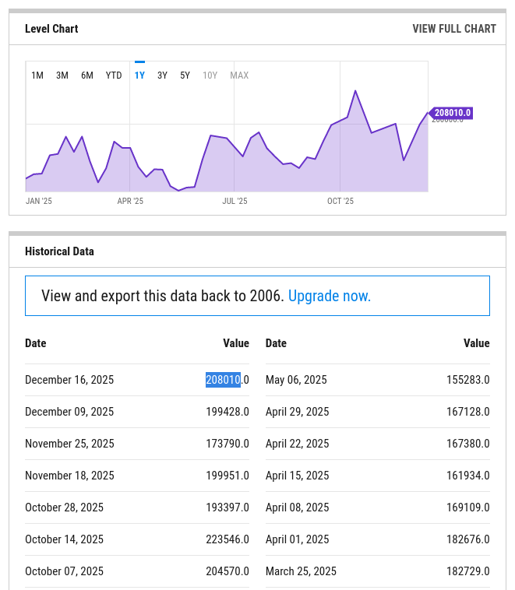The height and width of the screenshot is (590, 515).
Task: Click the OCT '25 axis label
Action: pyautogui.click(x=340, y=201)
